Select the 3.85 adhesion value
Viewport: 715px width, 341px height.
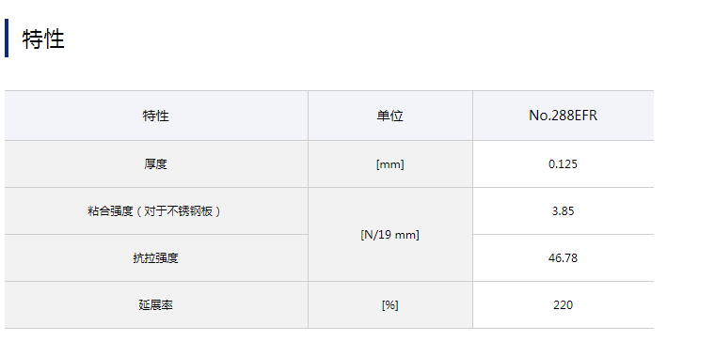[564, 211]
